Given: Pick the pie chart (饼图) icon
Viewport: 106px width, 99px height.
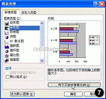Looking at the screenshot, I should (7, 37).
